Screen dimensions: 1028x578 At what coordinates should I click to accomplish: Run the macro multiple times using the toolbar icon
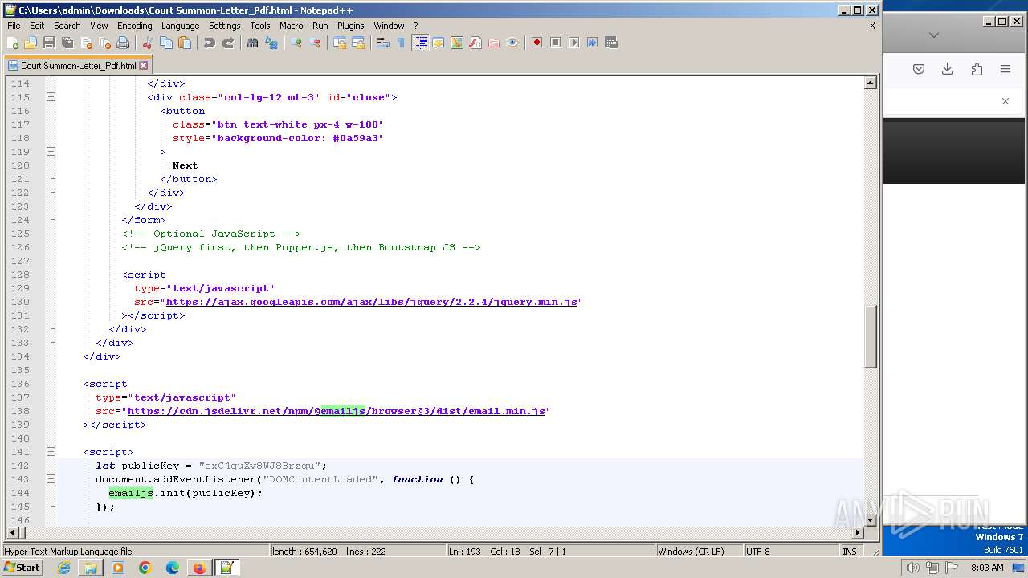pyautogui.click(x=593, y=43)
